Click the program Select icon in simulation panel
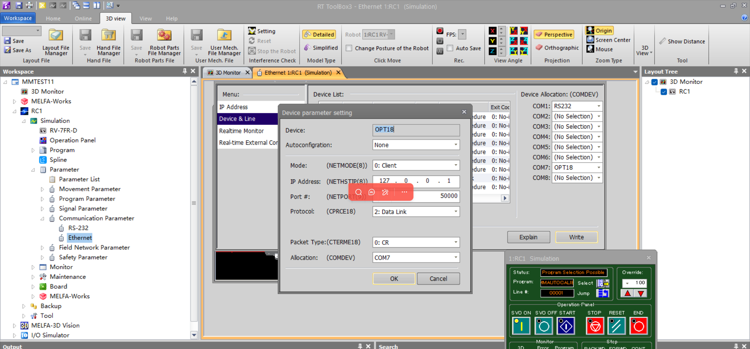The height and width of the screenshot is (349, 750). [x=603, y=283]
